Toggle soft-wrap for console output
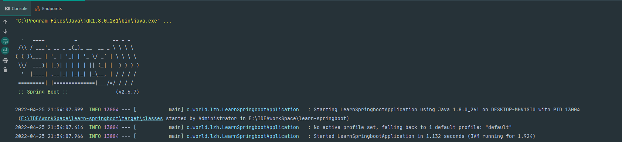This screenshot has width=622, height=142. click(x=5, y=41)
